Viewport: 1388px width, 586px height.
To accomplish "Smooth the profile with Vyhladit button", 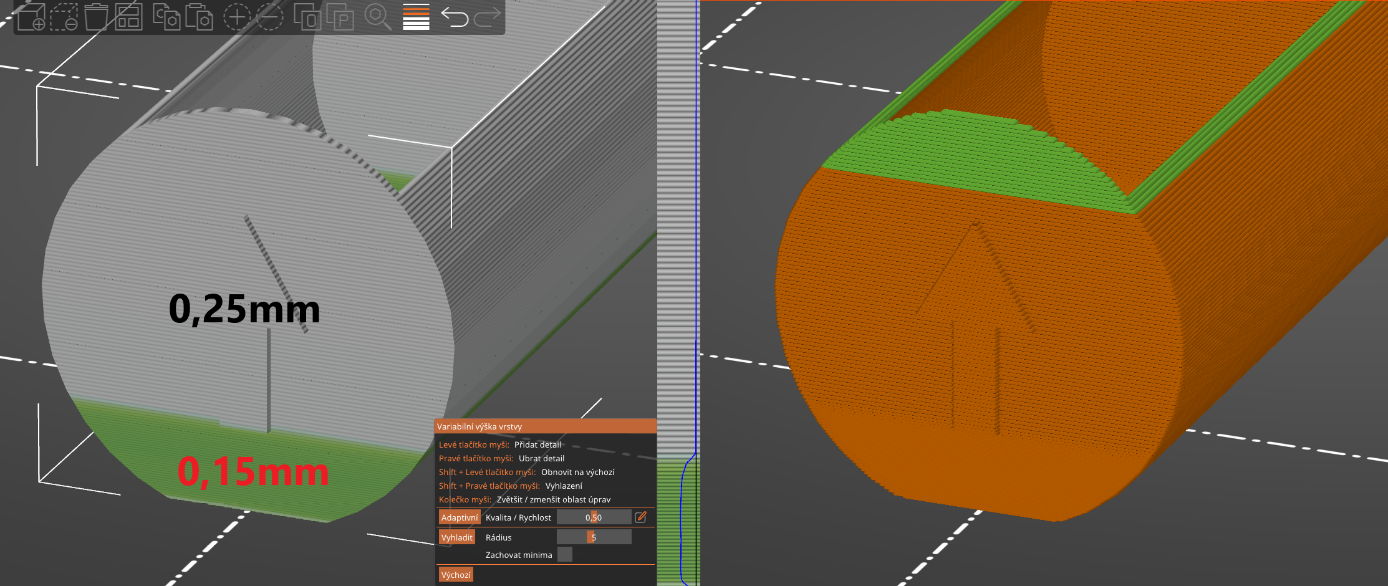I will [457, 537].
